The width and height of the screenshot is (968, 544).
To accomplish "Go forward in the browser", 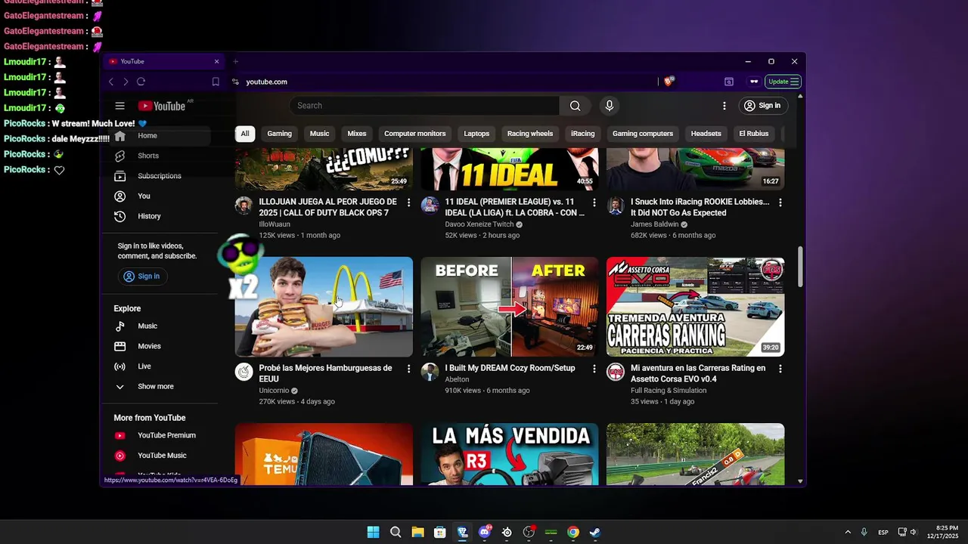I will [126, 82].
